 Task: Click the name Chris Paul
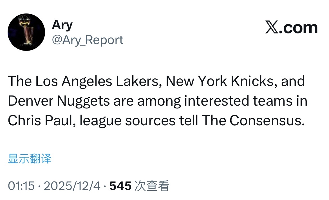40,121
